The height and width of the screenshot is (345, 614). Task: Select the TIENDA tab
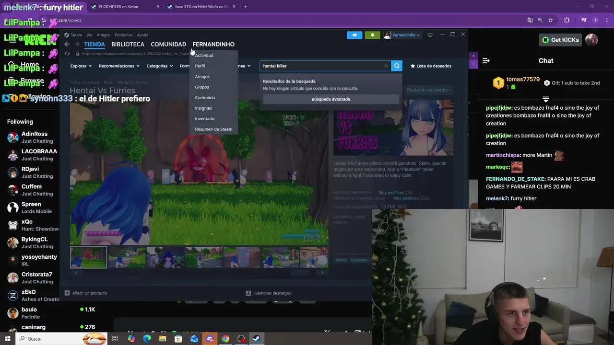click(94, 44)
